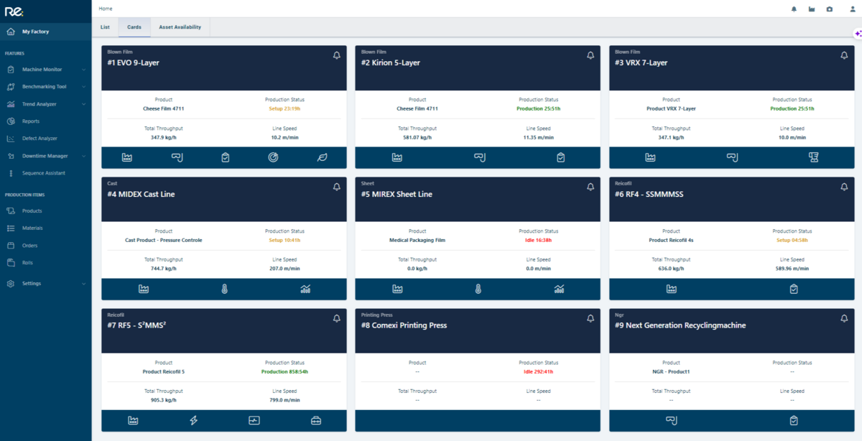
Task: Click the factory icon in top header
Action: [812, 9]
